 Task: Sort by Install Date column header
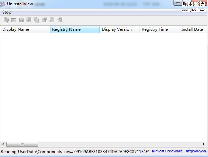click(x=193, y=29)
